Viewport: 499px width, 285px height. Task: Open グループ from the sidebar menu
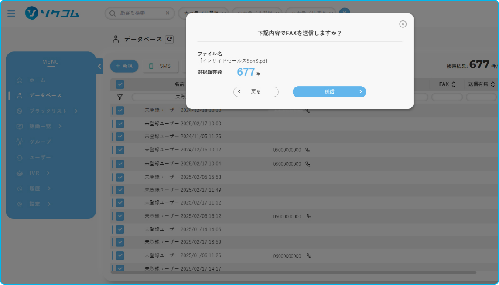pos(40,142)
